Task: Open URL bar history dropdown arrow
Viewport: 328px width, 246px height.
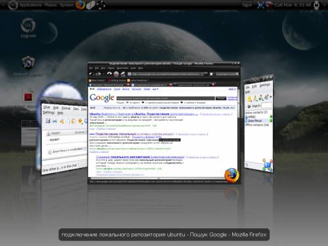Action: (205, 74)
